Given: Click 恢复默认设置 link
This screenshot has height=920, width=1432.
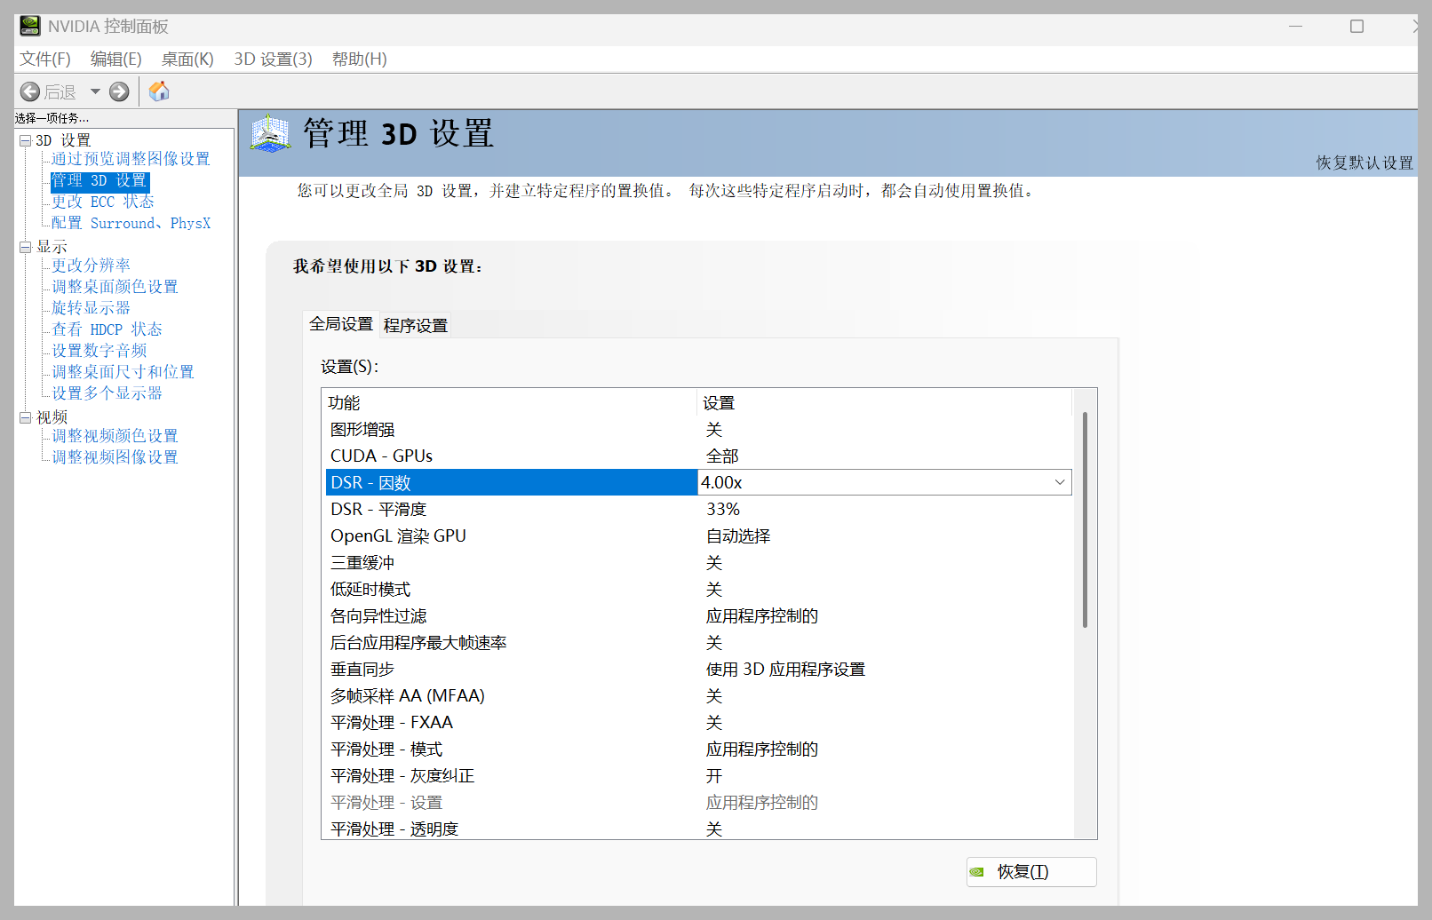Looking at the screenshot, I should (1364, 163).
